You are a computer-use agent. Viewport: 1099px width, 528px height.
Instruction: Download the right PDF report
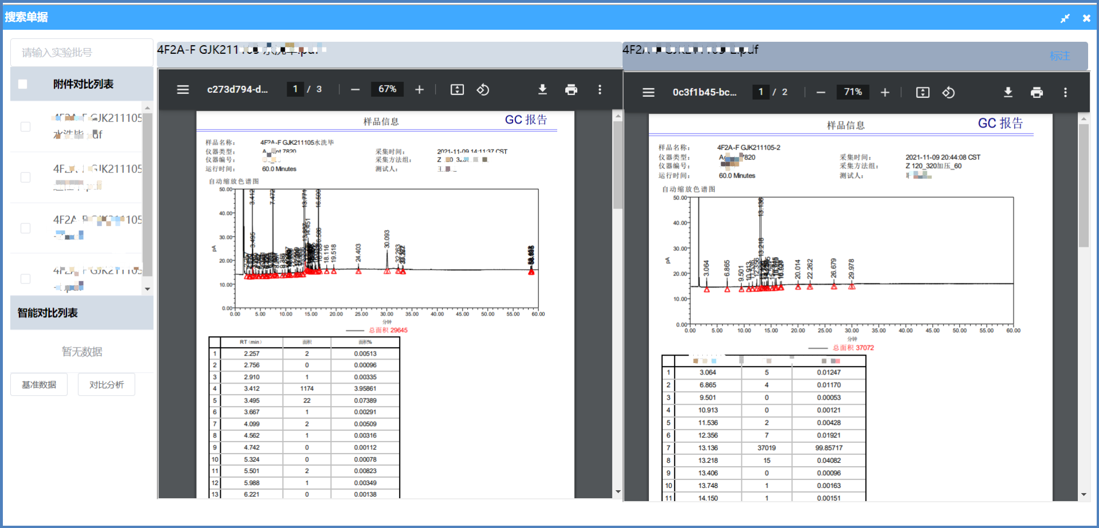tap(1008, 92)
